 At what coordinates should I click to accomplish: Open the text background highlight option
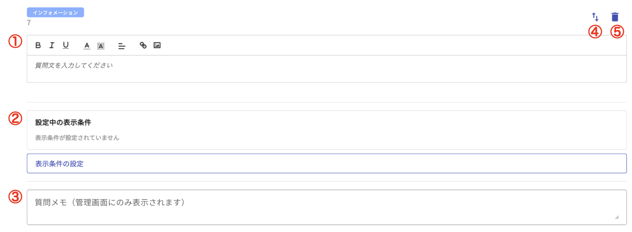point(101,46)
